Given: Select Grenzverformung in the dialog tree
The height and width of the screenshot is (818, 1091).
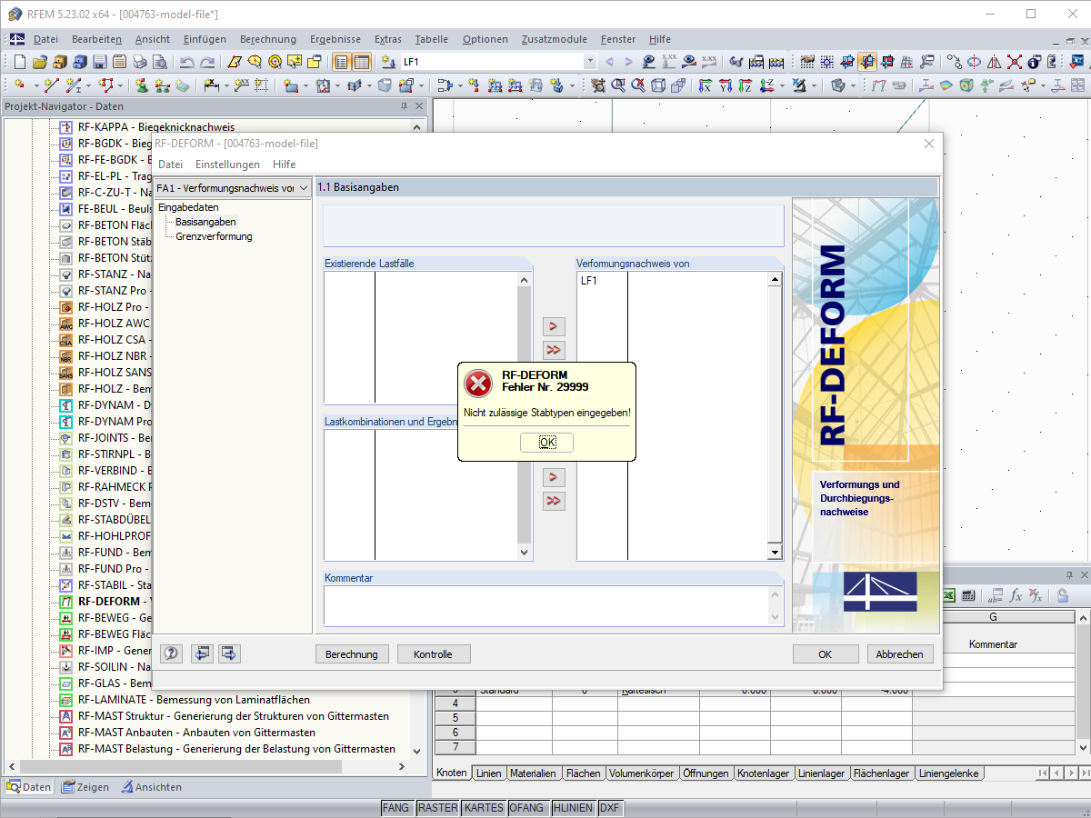Looking at the screenshot, I should 214,236.
